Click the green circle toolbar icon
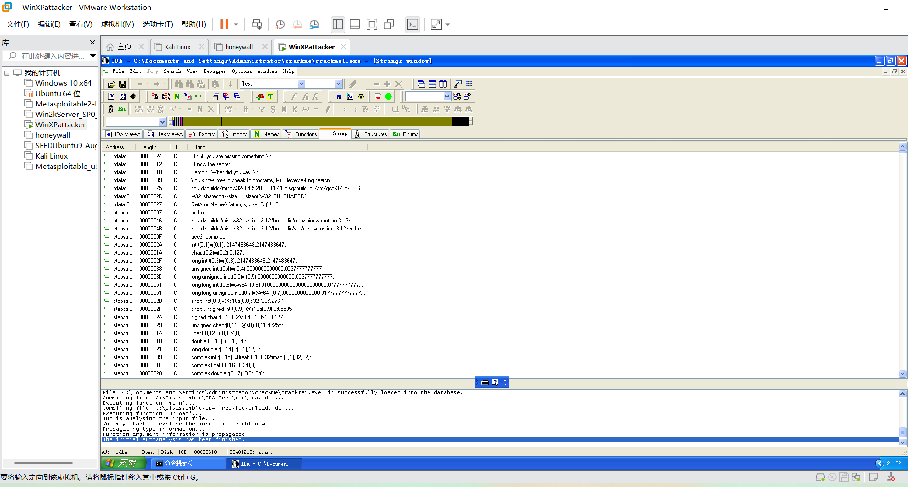 point(388,97)
